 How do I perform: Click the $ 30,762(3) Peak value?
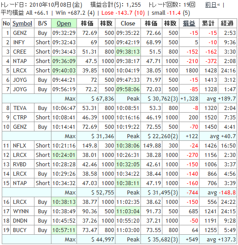click(163, 99)
